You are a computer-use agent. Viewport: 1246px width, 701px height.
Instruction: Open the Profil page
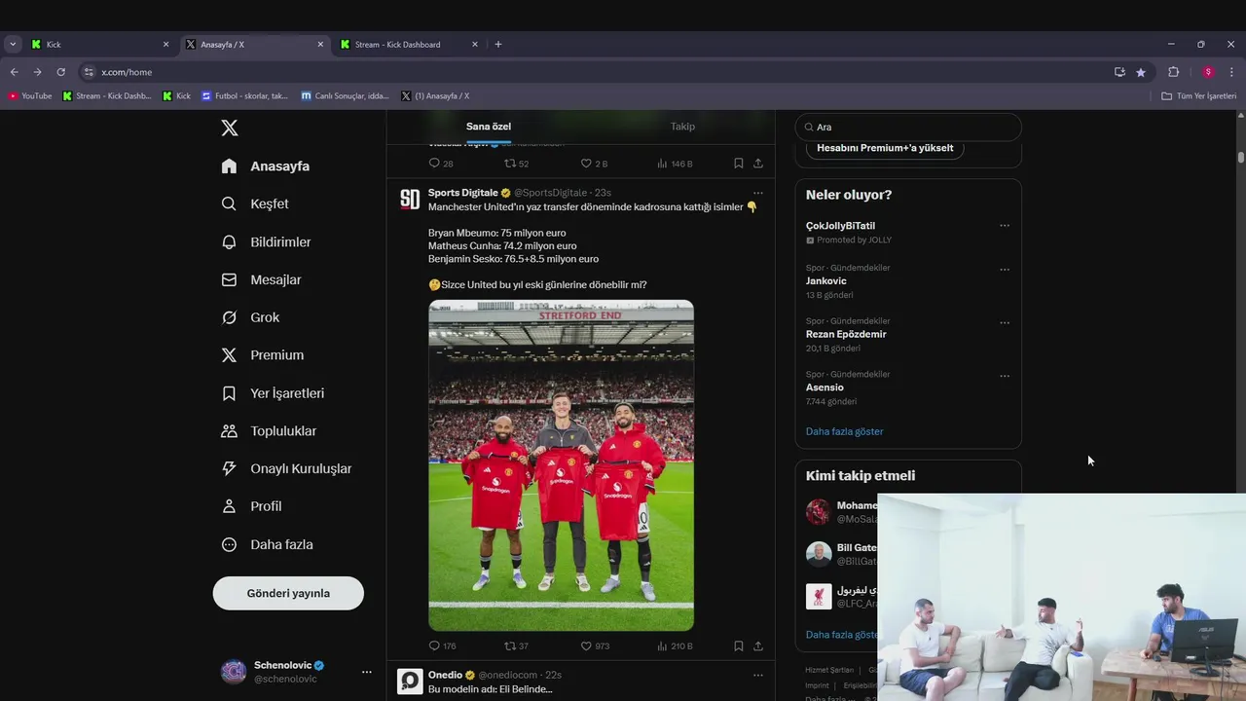point(251,506)
